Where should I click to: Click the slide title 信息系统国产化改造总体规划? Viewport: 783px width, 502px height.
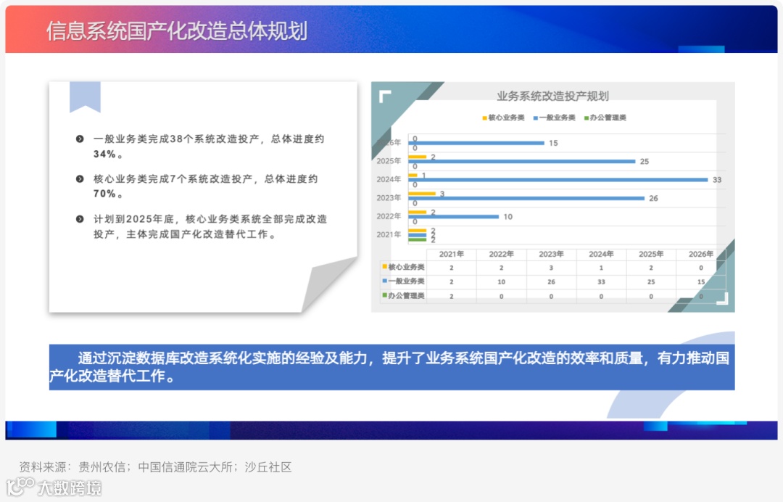(177, 31)
